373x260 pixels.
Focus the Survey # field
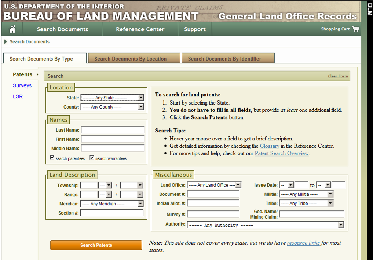pos(213,214)
